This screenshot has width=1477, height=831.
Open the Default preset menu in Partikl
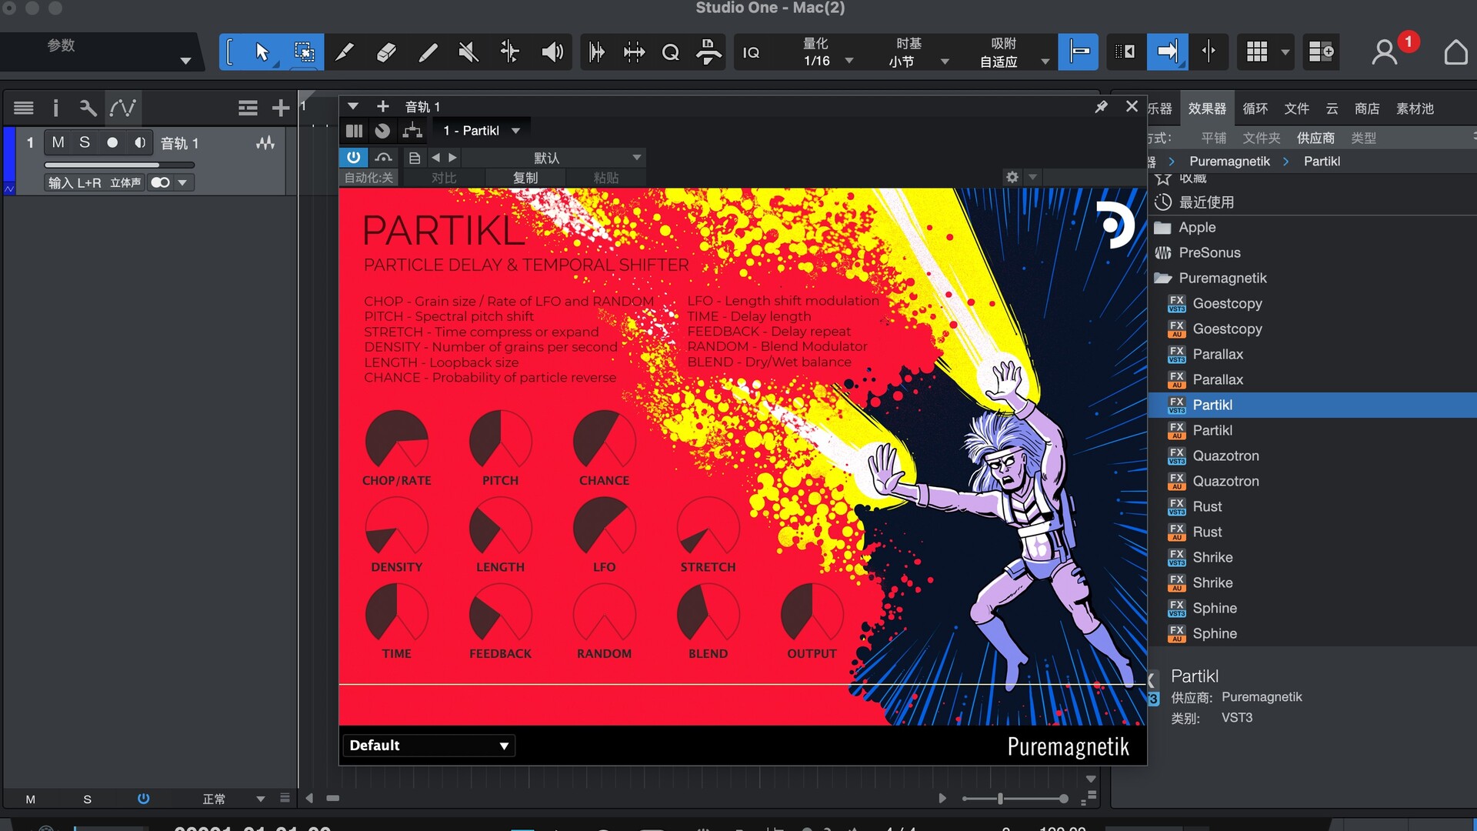[428, 746]
